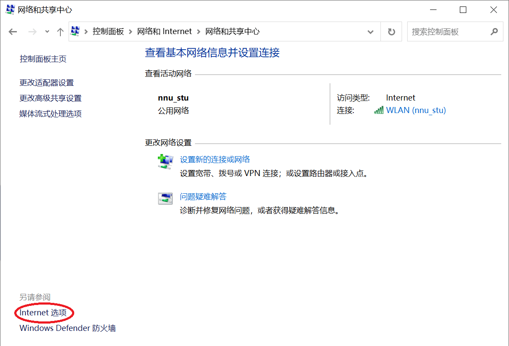Open 设置新的连接或网络 link
Image resolution: width=509 pixels, height=346 pixels.
coord(215,159)
